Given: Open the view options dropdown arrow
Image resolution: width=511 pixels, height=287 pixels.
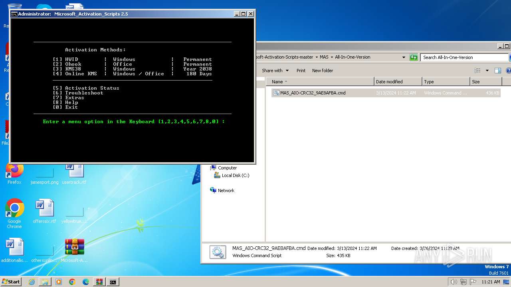Looking at the screenshot, I should coord(487,71).
